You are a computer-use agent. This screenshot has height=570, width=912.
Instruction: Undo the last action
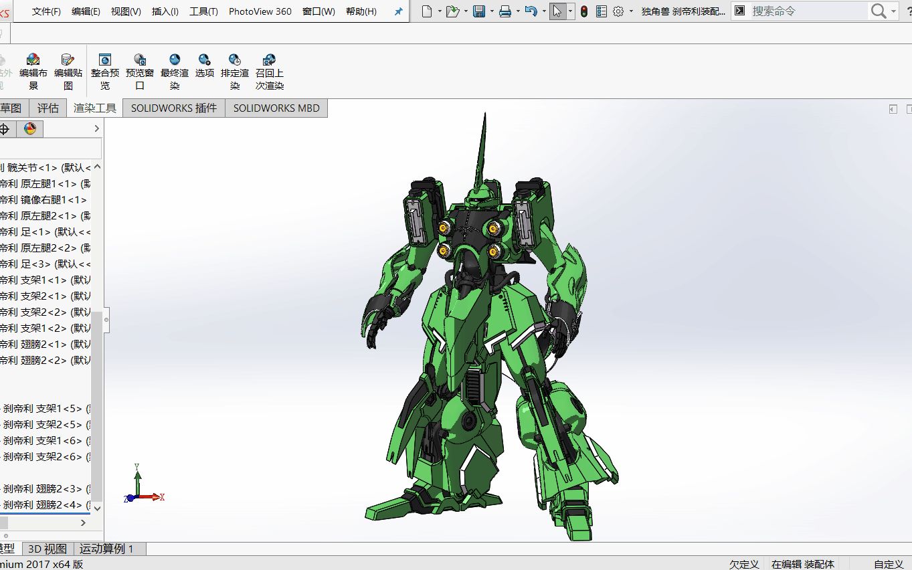pyautogui.click(x=531, y=11)
